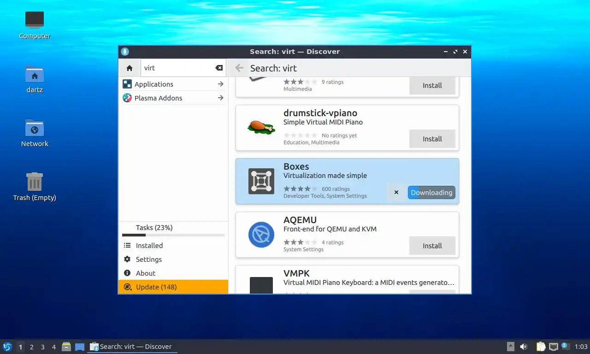Click the Search: virt — Discover taskbar entry
The height and width of the screenshot is (354, 590).
click(132, 347)
